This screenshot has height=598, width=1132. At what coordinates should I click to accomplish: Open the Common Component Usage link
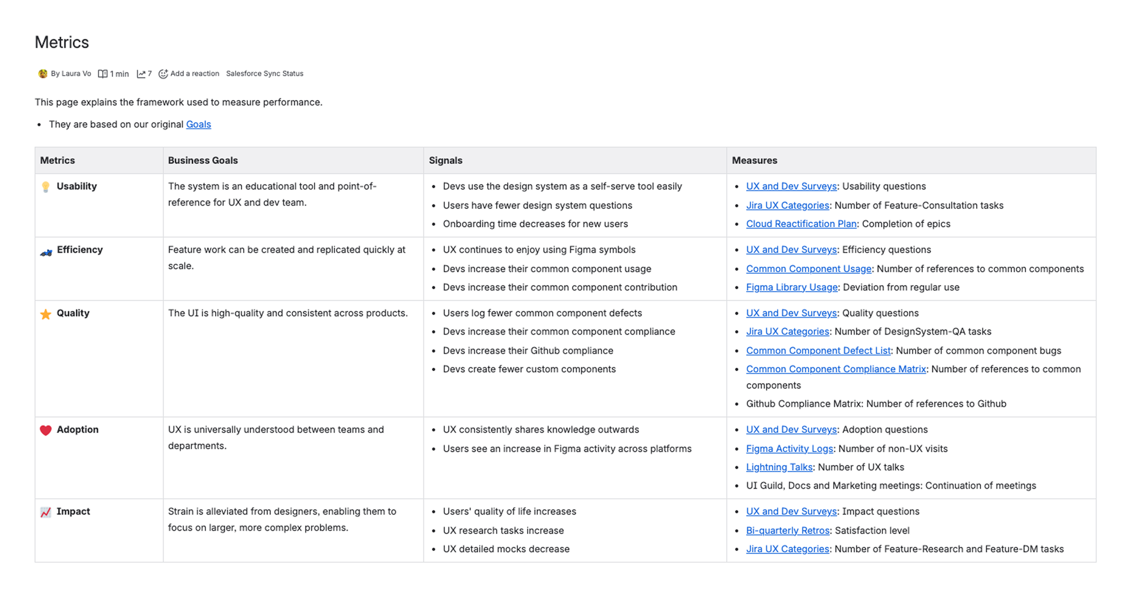[x=808, y=269]
